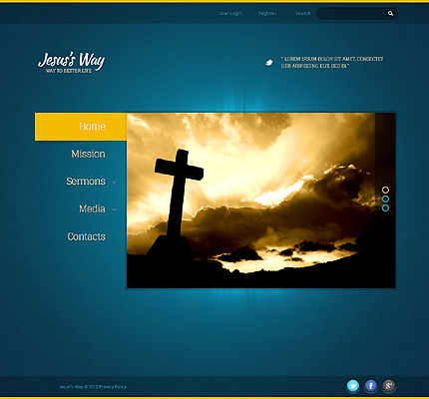Viewport: 429px width, 399px height.
Task: Focus the search input field
Action: point(352,13)
